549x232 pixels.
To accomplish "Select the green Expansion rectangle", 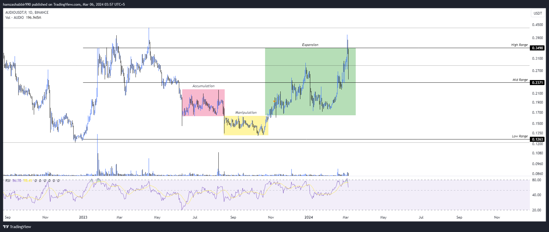I will (310, 82).
